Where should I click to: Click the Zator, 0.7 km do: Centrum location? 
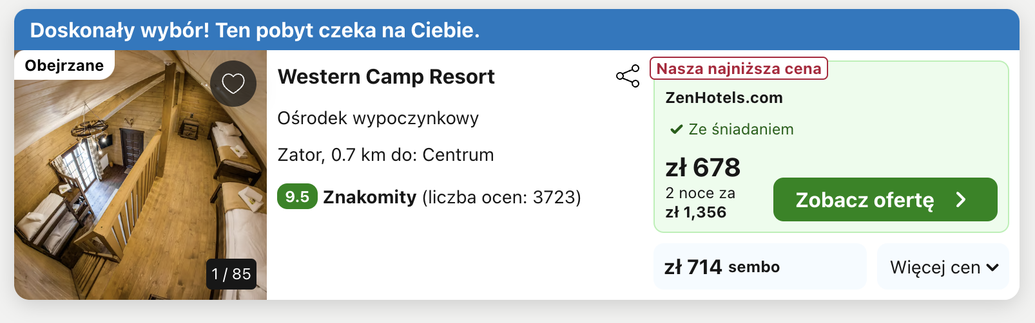385,155
